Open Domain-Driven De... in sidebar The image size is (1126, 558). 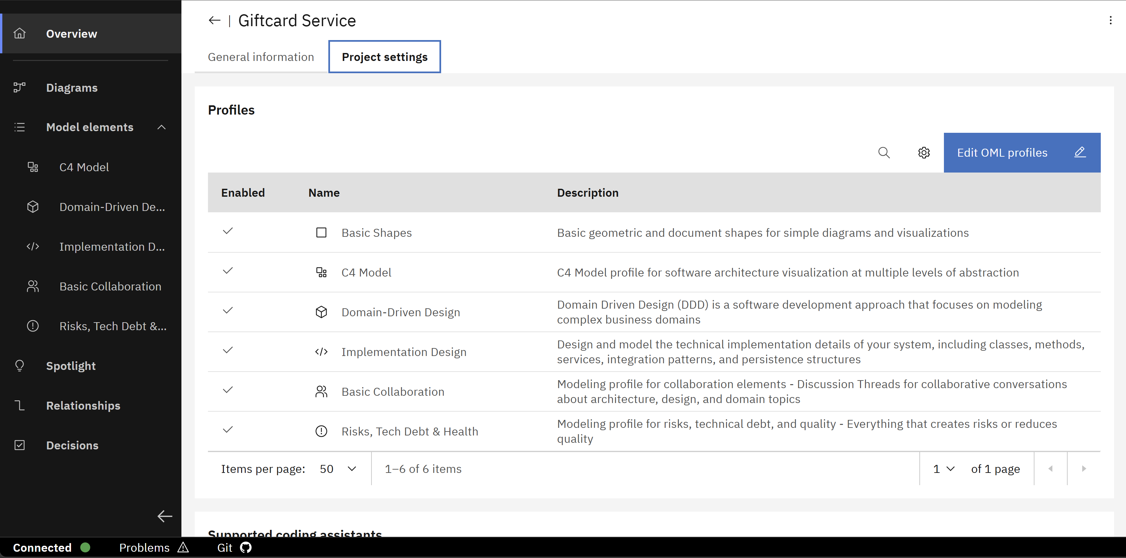click(x=91, y=206)
